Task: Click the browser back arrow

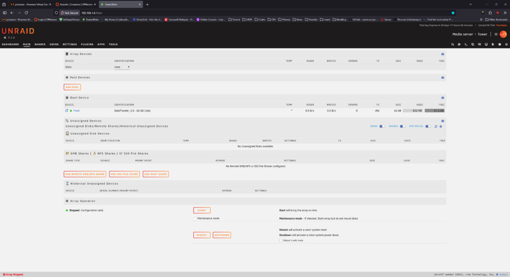Action: coord(12,13)
